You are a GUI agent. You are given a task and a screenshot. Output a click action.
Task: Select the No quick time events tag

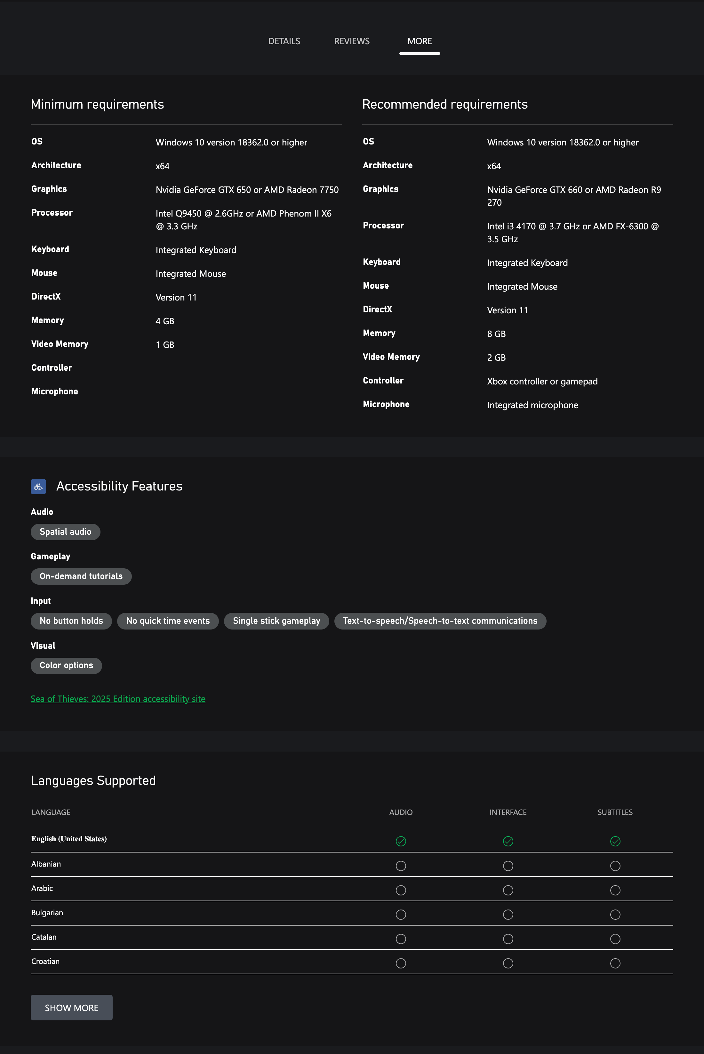click(167, 621)
